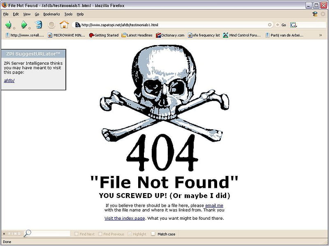
Task: Show more bookmarks with the chevron
Action: point(320,35)
